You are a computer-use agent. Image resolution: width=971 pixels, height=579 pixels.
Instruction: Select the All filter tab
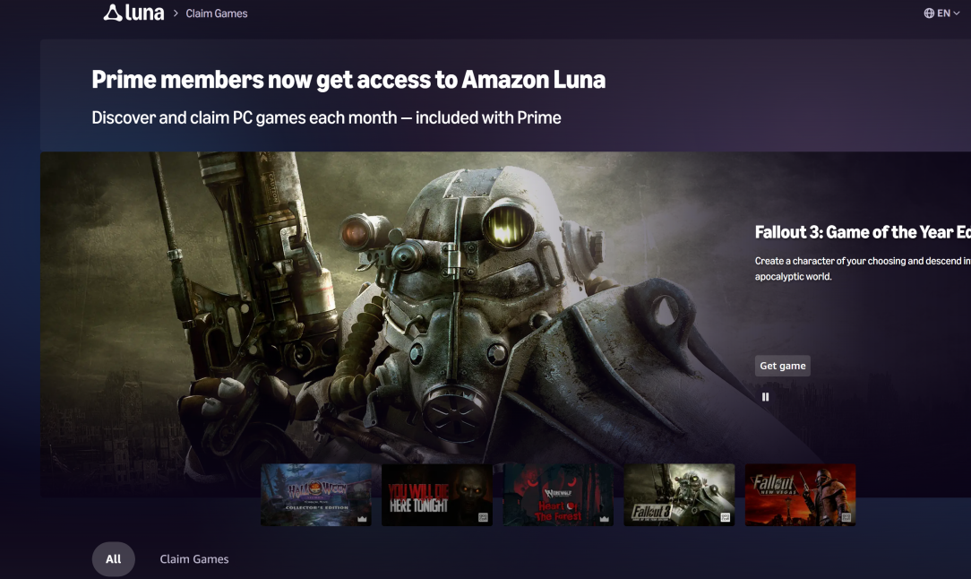(114, 559)
